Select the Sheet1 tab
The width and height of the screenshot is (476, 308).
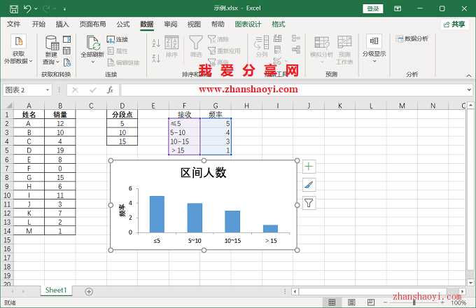coord(56,290)
